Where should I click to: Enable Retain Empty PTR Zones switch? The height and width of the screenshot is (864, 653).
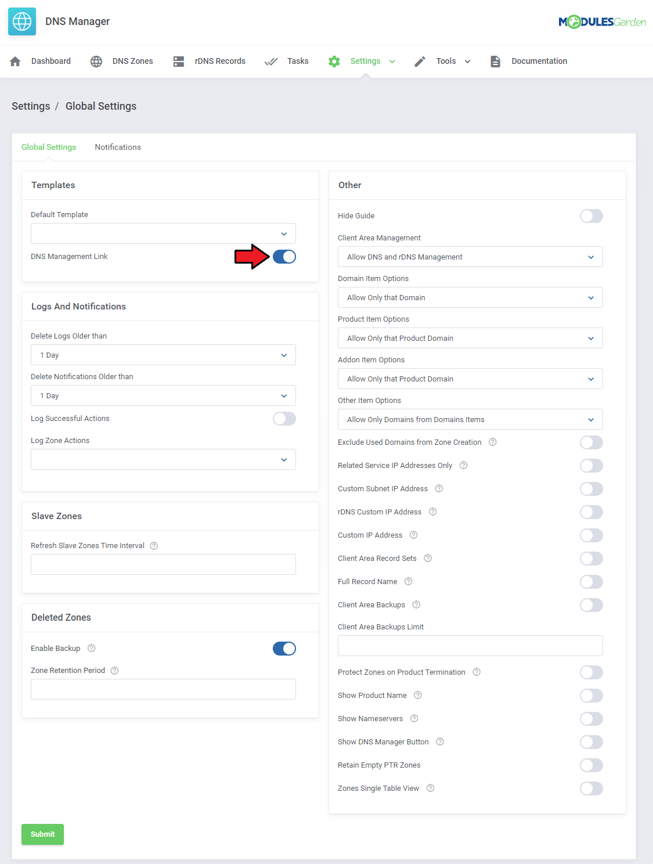point(591,765)
